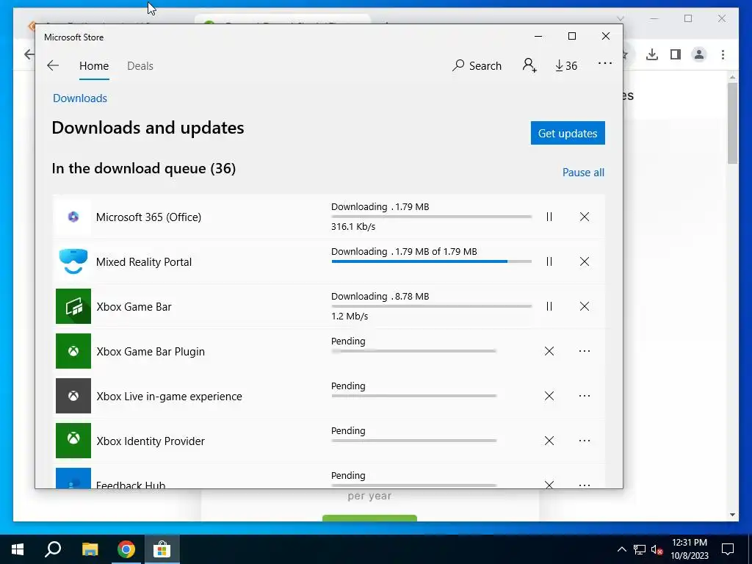
Task: Open the See more ellipsis in the Store header
Action: pyautogui.click(x=605, y=63)
